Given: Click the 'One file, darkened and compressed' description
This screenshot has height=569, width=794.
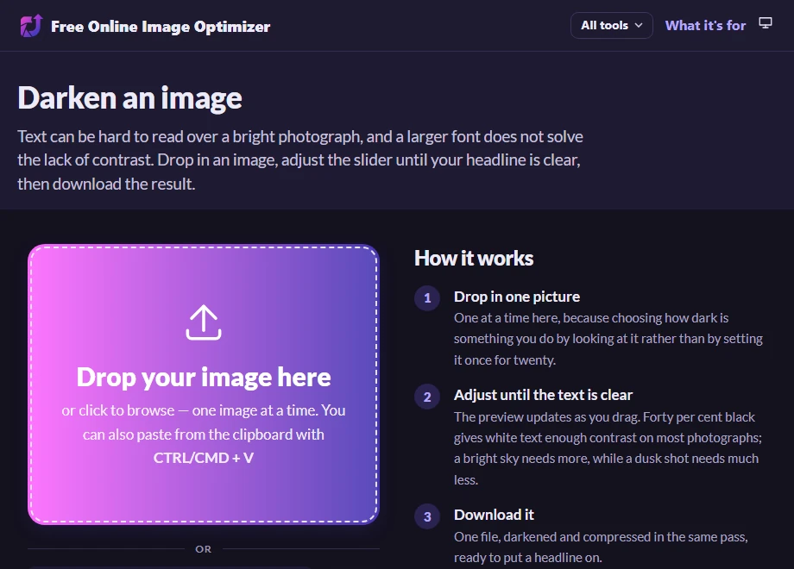Looking at the screenshot, I should (601, 547).
